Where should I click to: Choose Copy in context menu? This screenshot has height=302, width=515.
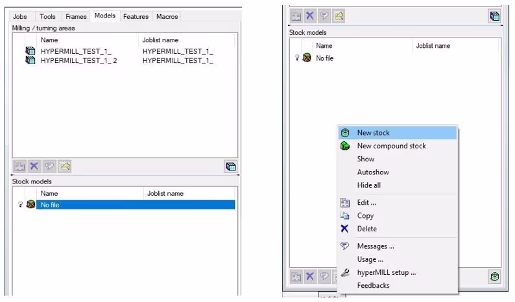click(398, 216)
